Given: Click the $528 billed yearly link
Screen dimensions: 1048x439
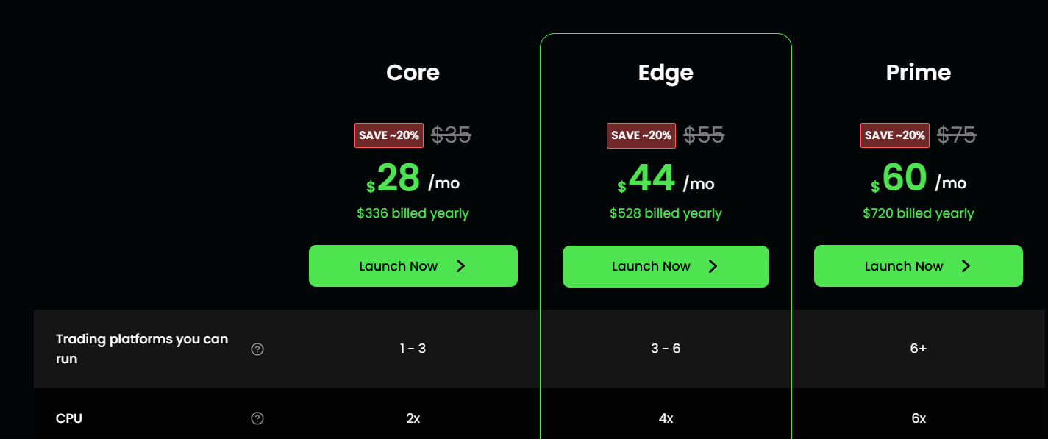Looking at the screenshot, I should point(666,213).
